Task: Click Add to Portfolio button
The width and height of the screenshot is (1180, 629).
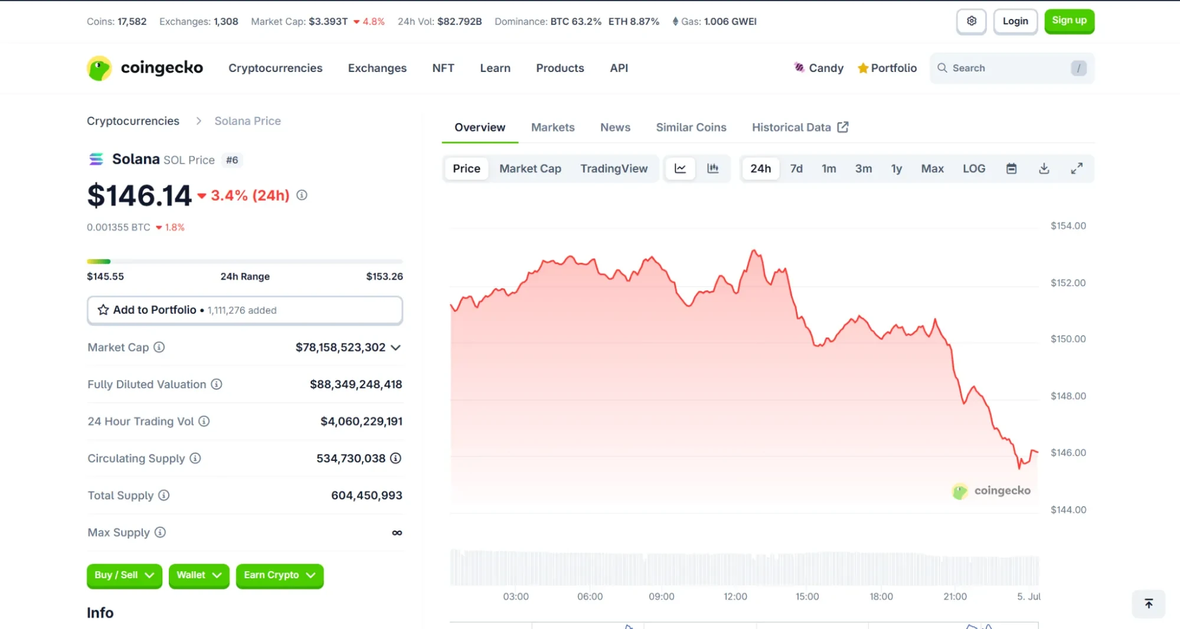Action: pyautogui.click(x=245, y=310)
